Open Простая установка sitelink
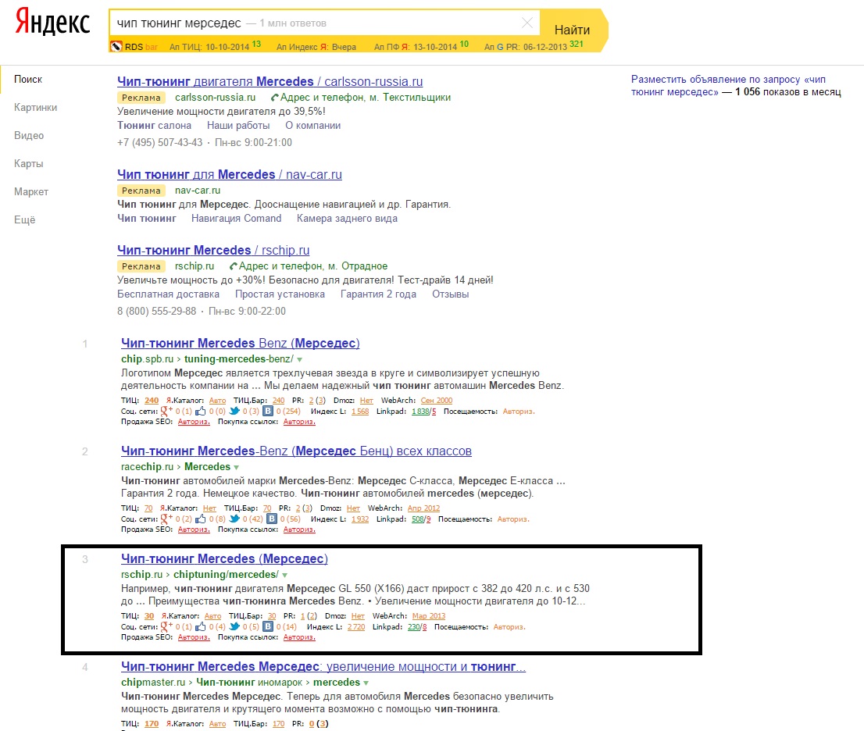This screenshot has width=864, height=731. (x=280, y=294)
